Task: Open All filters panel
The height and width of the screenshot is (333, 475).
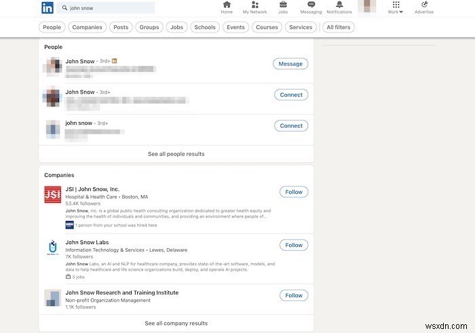Action: tap(339, 27)
